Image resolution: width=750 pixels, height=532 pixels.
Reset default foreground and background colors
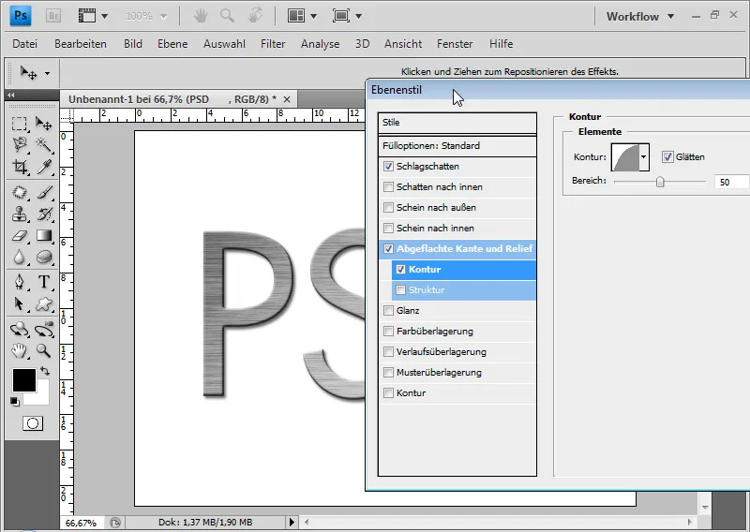(15, 402)
